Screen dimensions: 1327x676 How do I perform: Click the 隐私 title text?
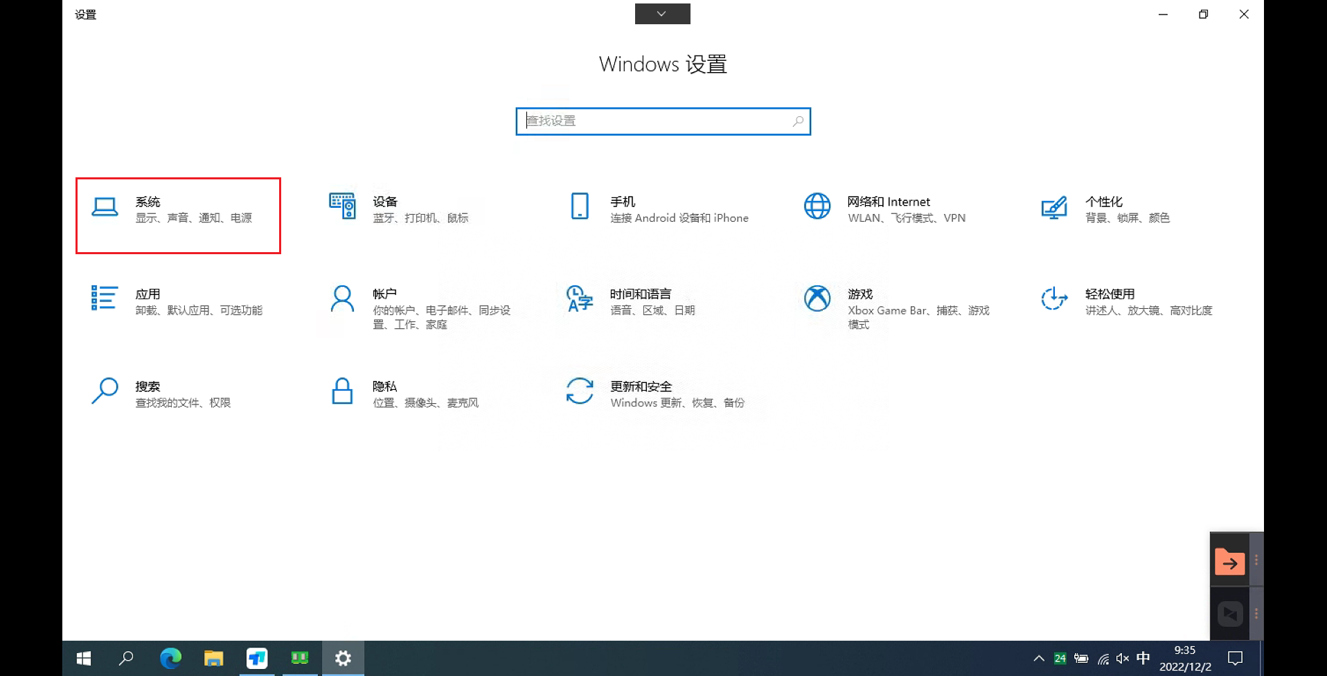point(385,386)
